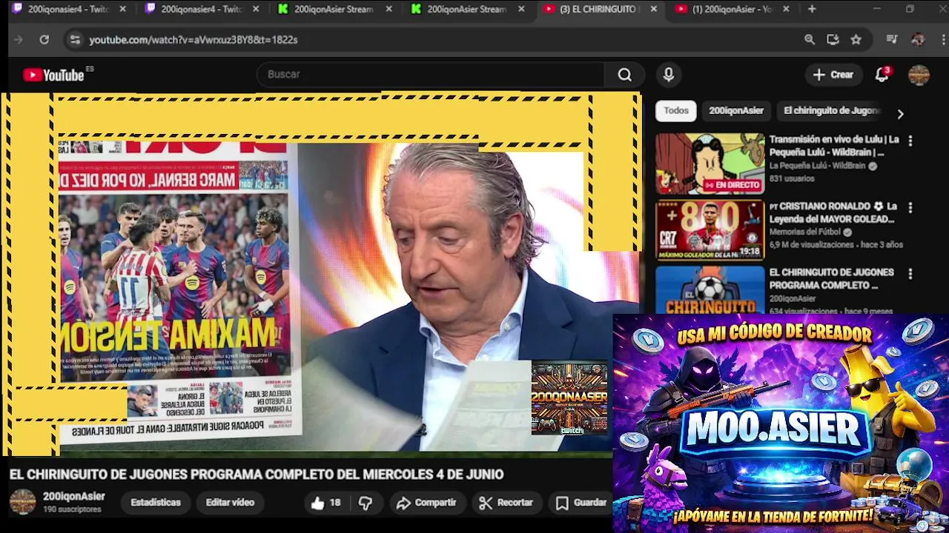
Task: Start voice search with microphone icon
Action: pos(669,75)
